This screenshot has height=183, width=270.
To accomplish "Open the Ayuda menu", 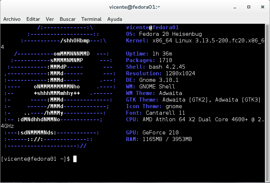I will click(x=115, y=19).
